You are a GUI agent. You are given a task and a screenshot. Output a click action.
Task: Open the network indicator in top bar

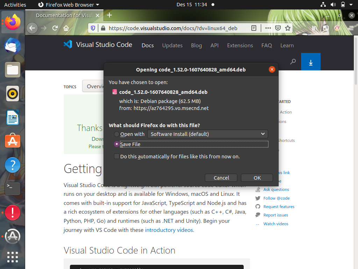[323, 5]
